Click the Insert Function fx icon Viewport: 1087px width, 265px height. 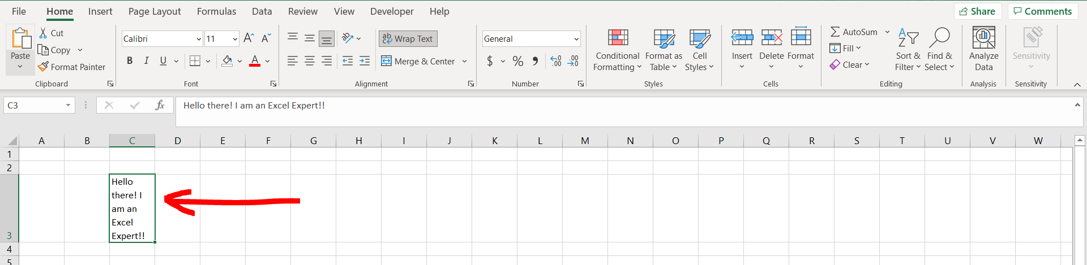[160, 105]
